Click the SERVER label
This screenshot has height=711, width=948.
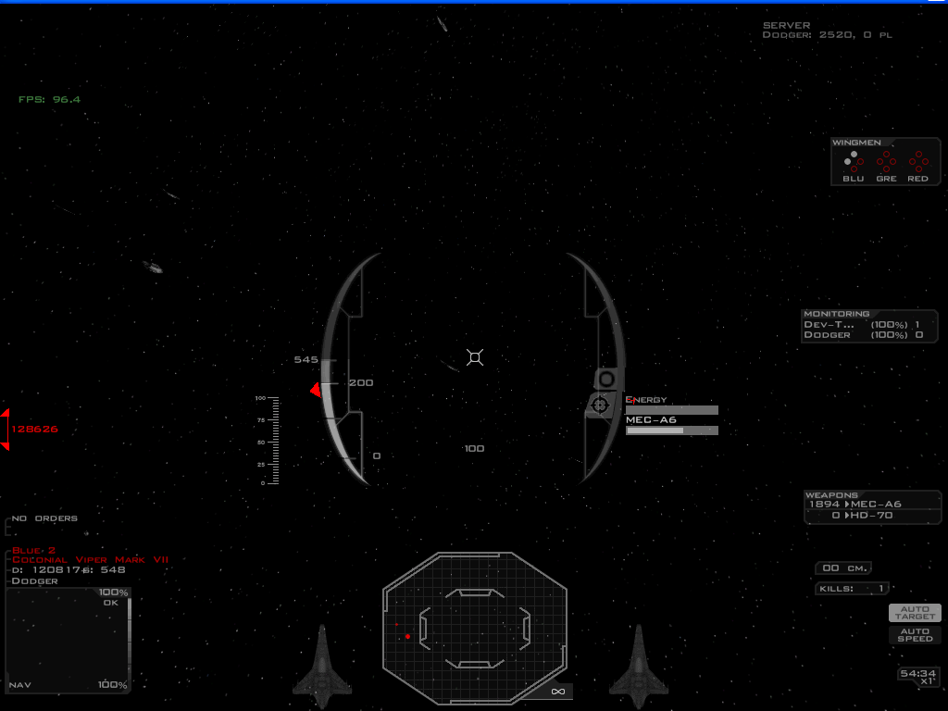tap(787, 25)
